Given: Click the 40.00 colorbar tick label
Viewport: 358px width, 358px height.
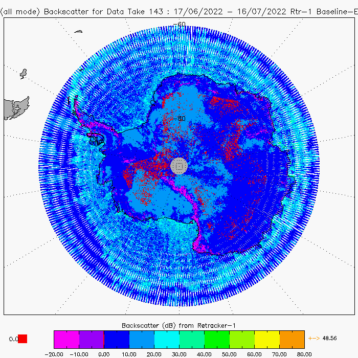Looking at the screenshot, I should pyautogui.click(x=204, y=354).
